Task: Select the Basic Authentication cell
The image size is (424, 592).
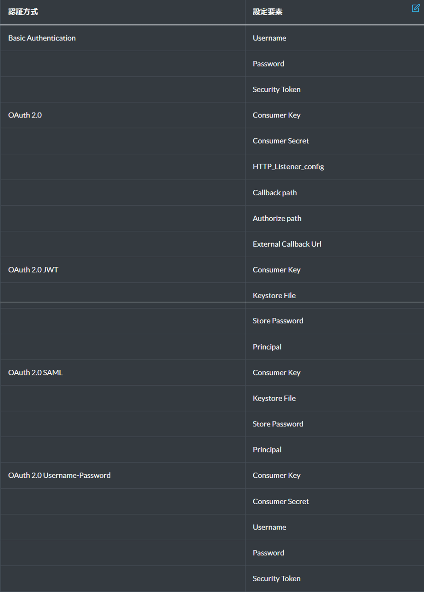Action: point(42,38)
